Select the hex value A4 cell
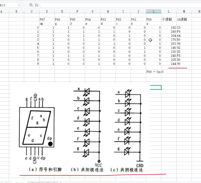201x183 pixels. [184, 36]
